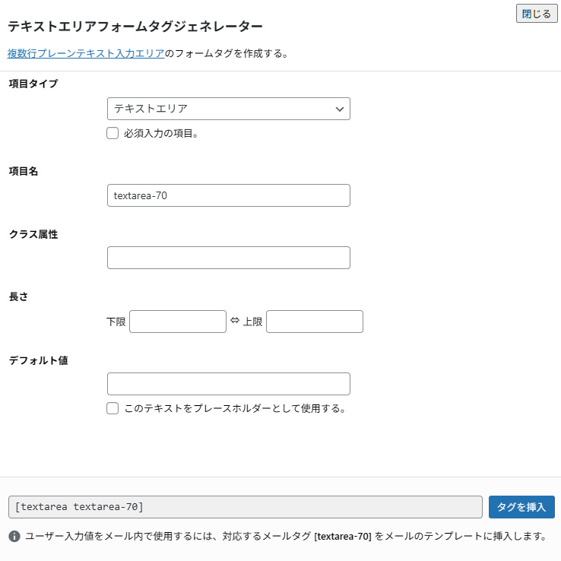This screenshot has height=561, width=561.
Task: Open the 複数行プレーンテキスト入力エリア link
Action: point(86,53)
